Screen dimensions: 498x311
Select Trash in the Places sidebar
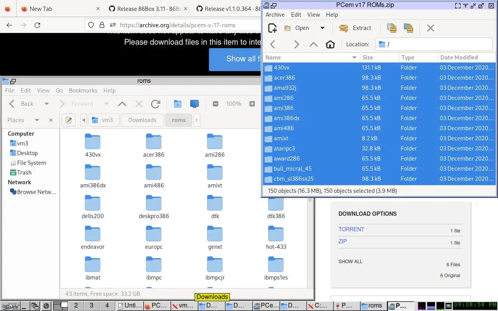point(24,173)
